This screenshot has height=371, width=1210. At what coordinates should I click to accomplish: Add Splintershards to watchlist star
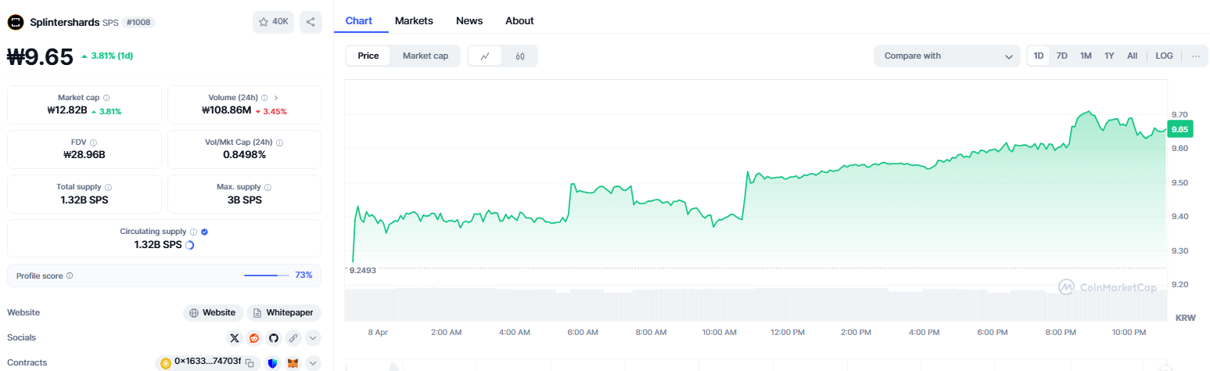click(273, 22)
